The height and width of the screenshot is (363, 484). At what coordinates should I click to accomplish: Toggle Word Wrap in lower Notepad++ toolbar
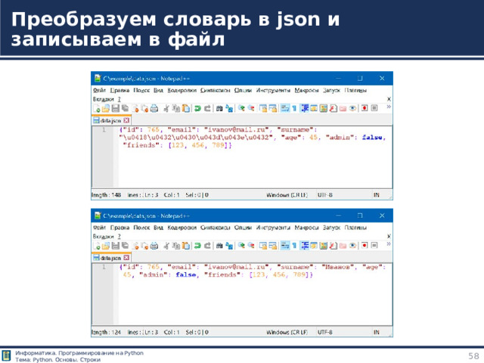pos(284,246)
